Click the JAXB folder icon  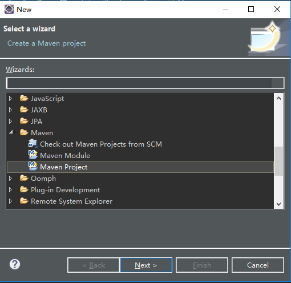pos(24,110)
